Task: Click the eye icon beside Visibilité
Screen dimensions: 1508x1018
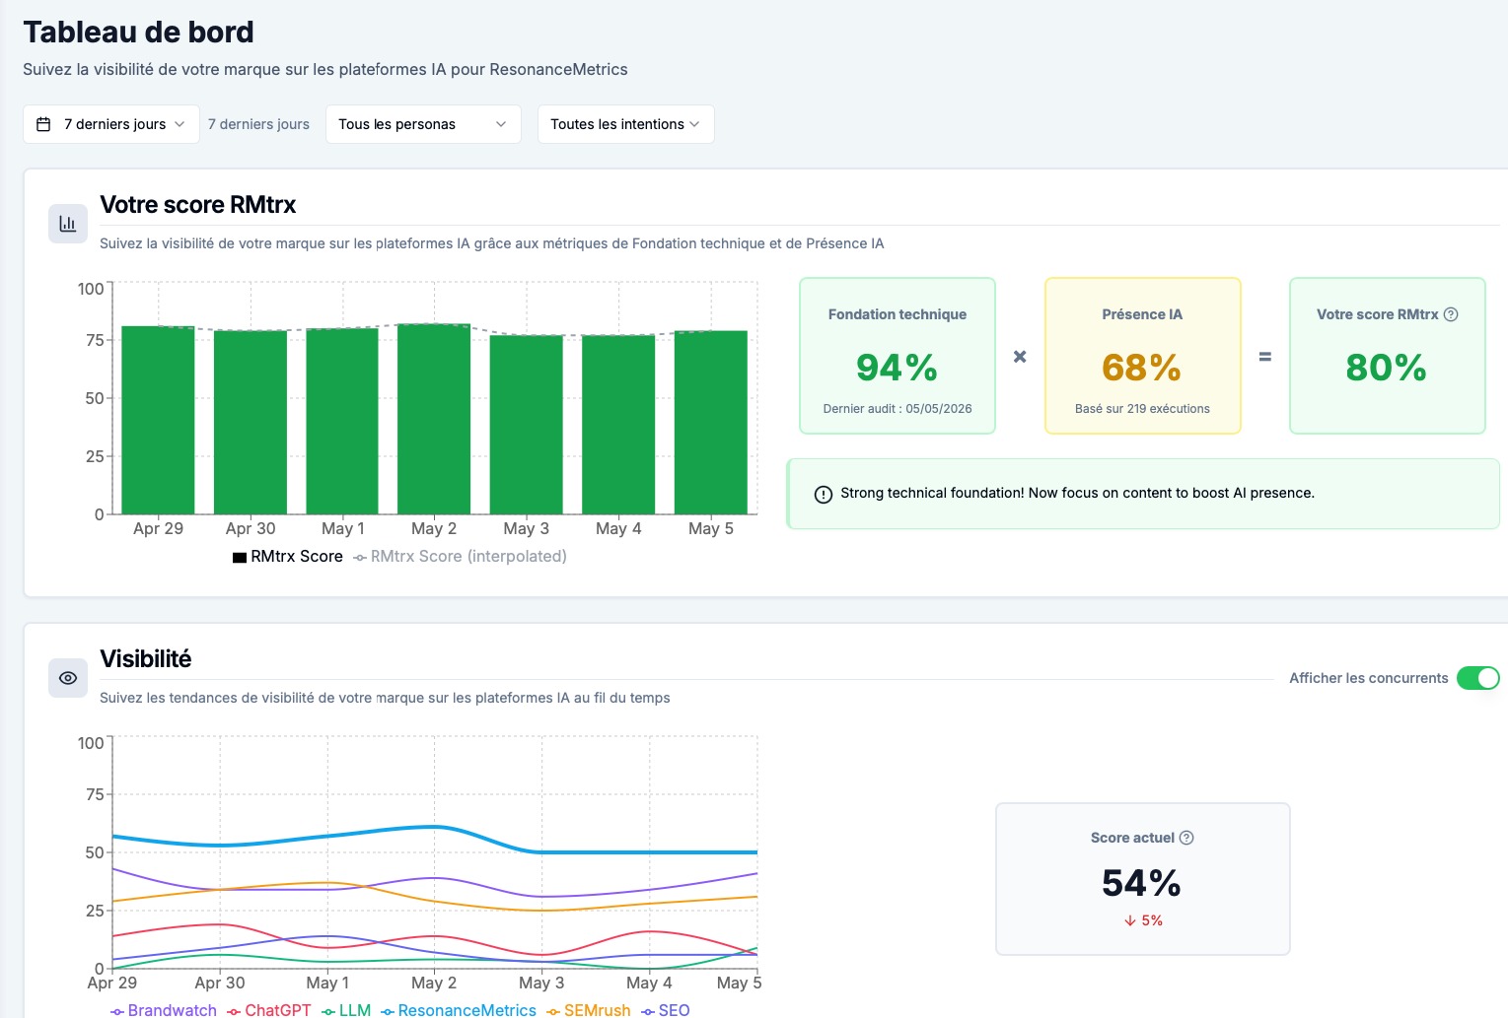Action: tap(68, 678)
